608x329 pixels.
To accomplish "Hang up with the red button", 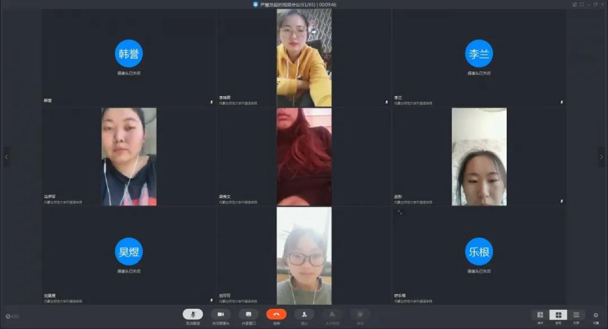I will point(276,314).
